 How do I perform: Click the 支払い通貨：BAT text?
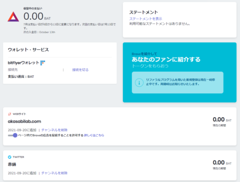click(x=21, y=77)
